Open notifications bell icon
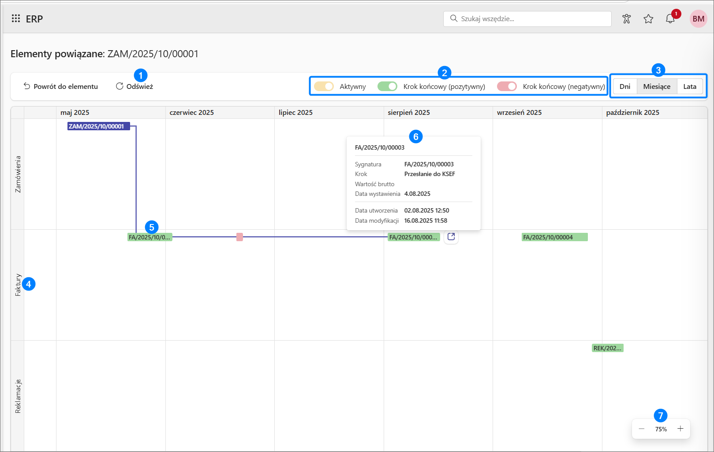 coord(670,19)
